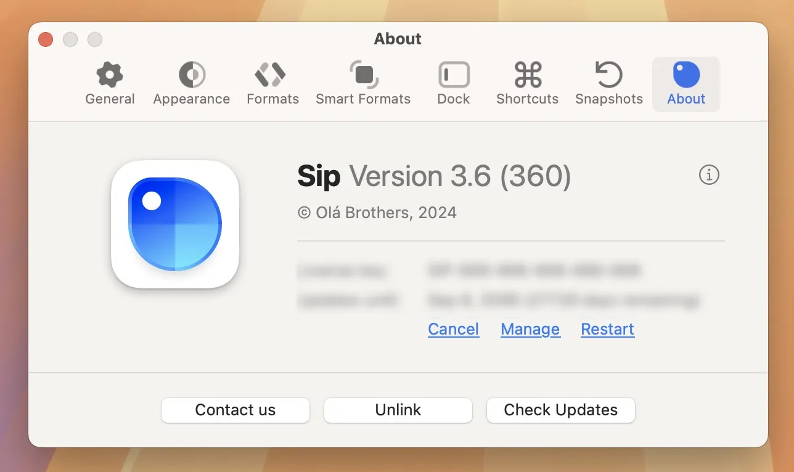Click the '© Olá Brothers, 2024' copyright text
The width and height of the screenshot is (794, 472).
click(377, 213)
